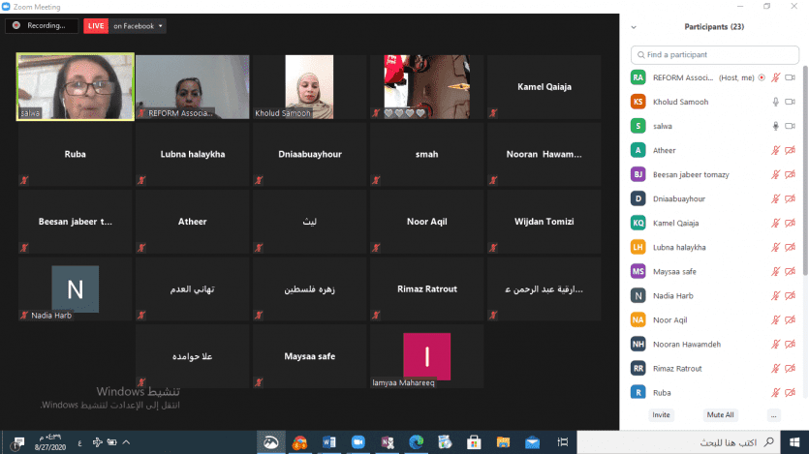The width and height of the screenshot is (809, 454).
Task: Click Kamel Qaiaja's video-off camera icon
Action: click(790, 223)
